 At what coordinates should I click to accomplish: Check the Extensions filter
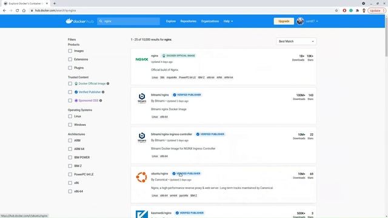pyautogui.click(x=70, y=59)
